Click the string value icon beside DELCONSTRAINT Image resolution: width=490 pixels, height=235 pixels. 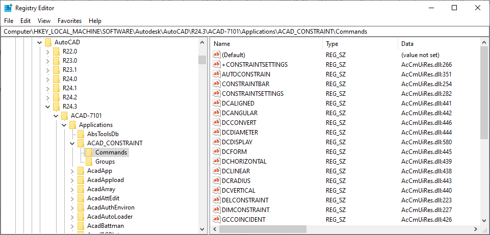[217, 200]
